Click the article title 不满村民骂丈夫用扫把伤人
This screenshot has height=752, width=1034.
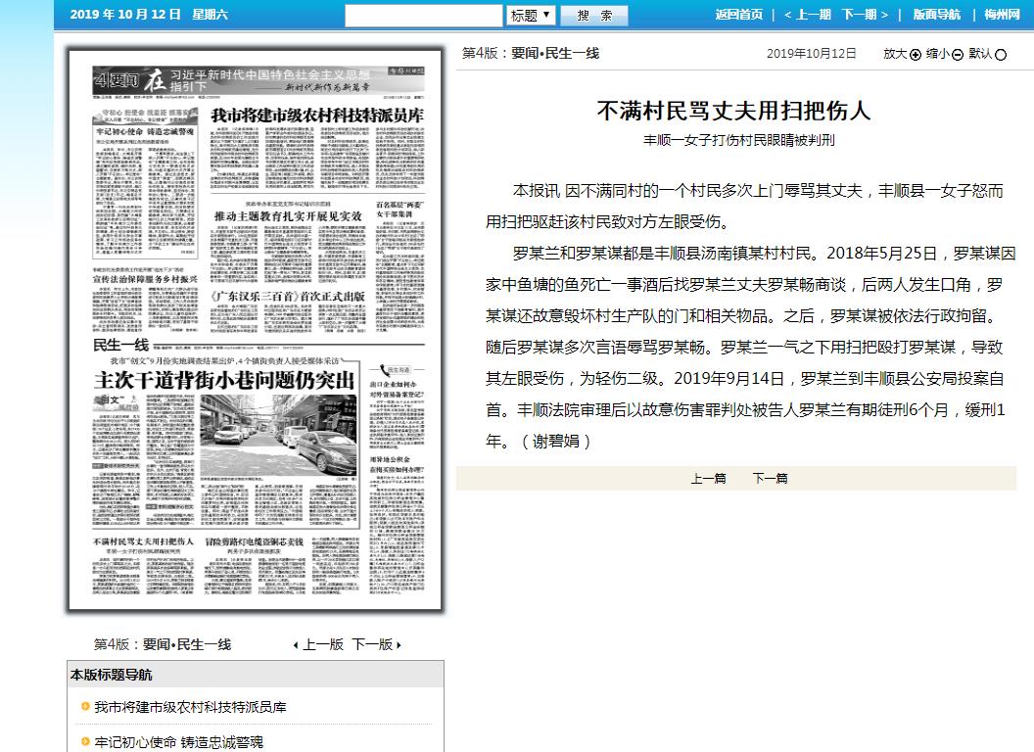point(733,111)
